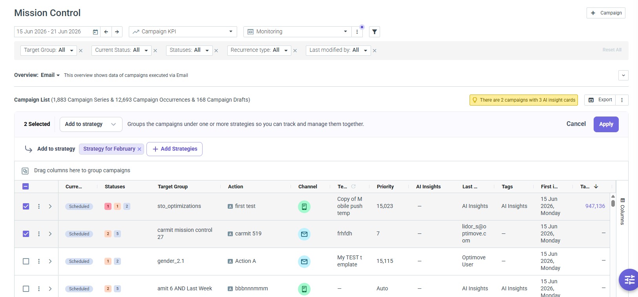Open Add to strategy action dropdown
Image resolution: width=638 pixels, height=297 pixels.
pyautogui.click(x=91, y=124)
